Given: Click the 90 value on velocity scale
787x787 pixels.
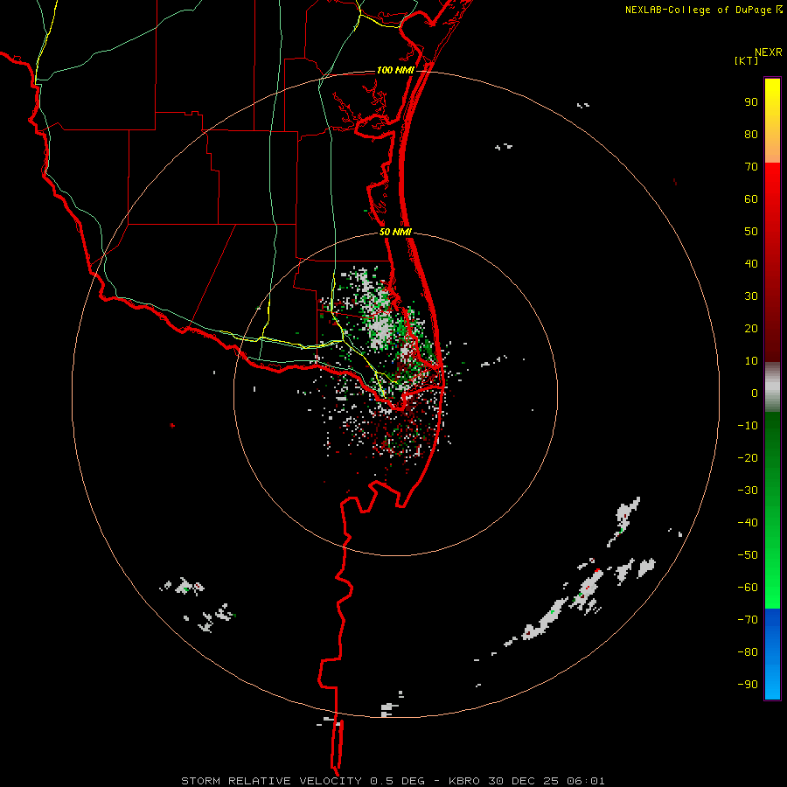Looking at the screenshot, I should pos(751,102).
